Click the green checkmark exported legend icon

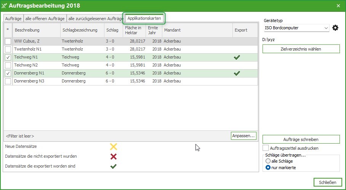coord(113,166)
